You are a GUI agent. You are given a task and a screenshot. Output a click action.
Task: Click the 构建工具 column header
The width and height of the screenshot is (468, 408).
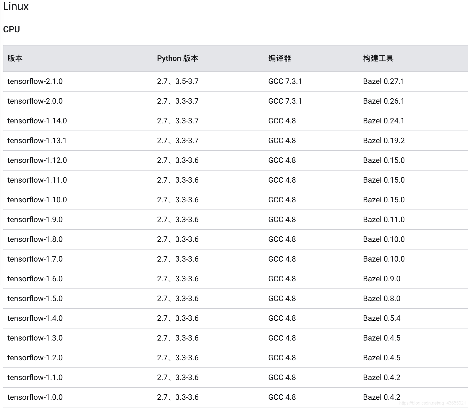click(x=378, y=58)
